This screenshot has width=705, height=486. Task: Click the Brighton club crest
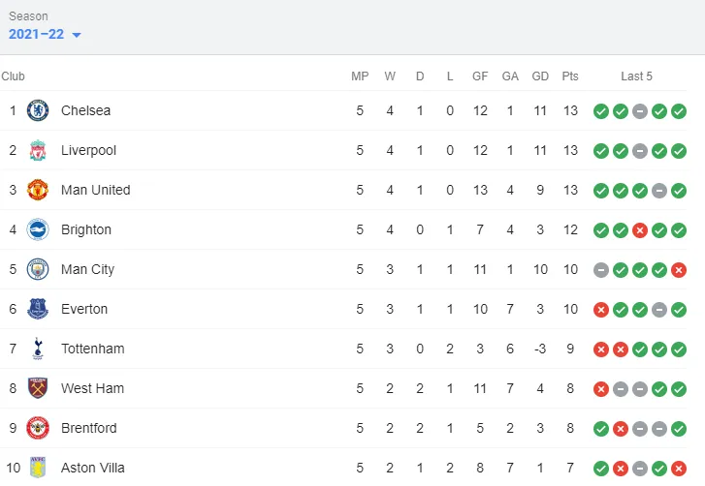point(38,229)
